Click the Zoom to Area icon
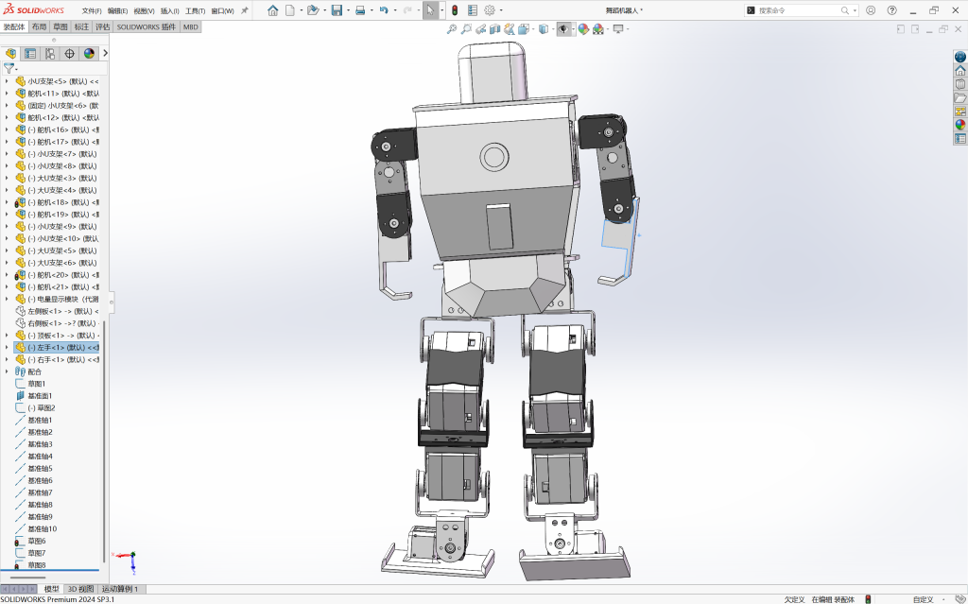The width and height of the screenshot is (968, 604). click(x=466, y=29)
